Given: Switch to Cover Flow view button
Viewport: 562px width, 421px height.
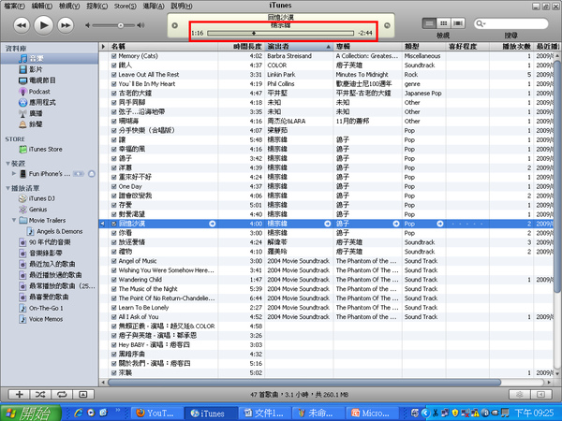Looking at the screenshot, I should (x=458, y=23).
